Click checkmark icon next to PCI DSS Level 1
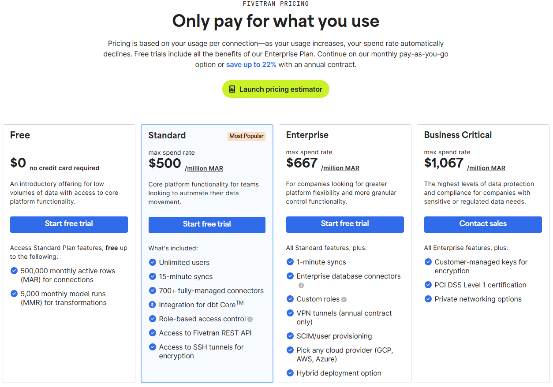Screen dimensions: 553x387 428,285
